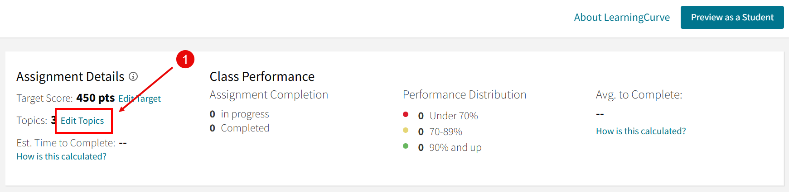Screen dimensions: 789x192
Task: Click the "Completed" count row
Action: (x=240, y=128)
